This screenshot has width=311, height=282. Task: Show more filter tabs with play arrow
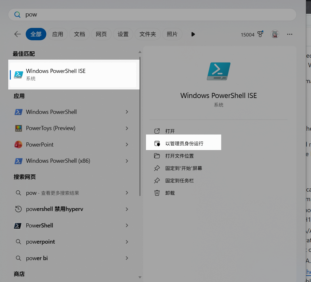click(x=193, y=34)
